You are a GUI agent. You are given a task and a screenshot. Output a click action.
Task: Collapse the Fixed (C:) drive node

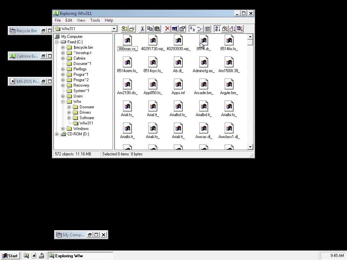57,42
